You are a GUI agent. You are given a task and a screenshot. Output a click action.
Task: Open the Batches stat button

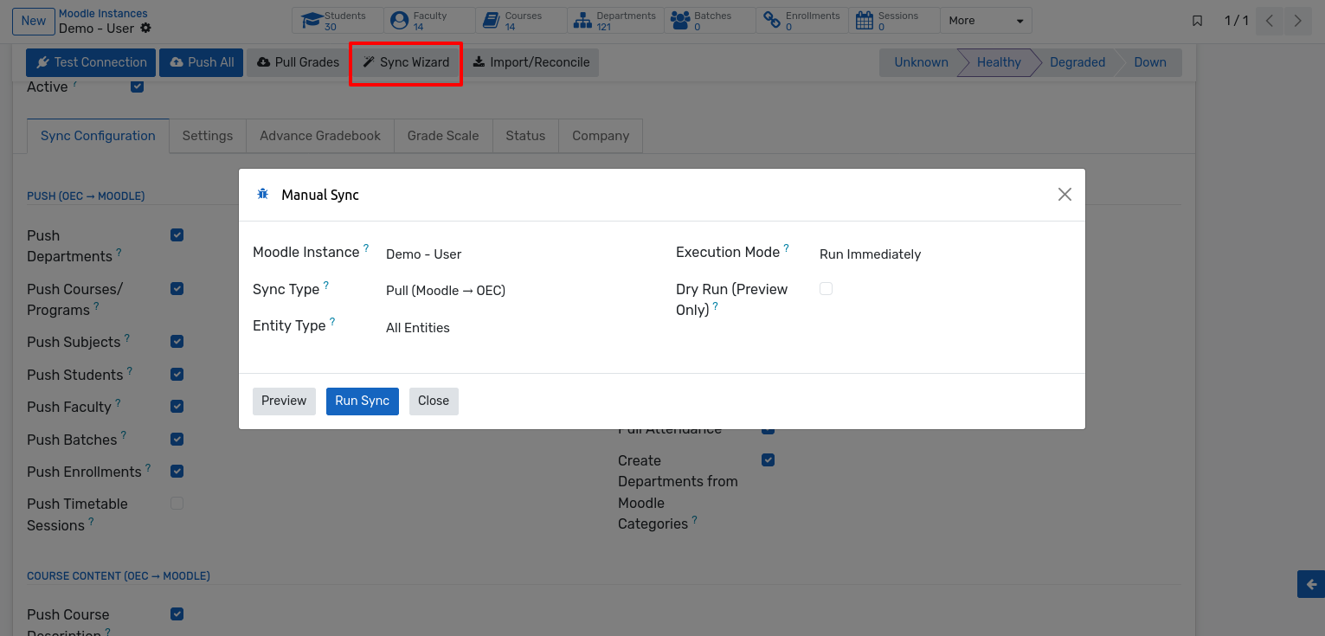click(708, 21)
